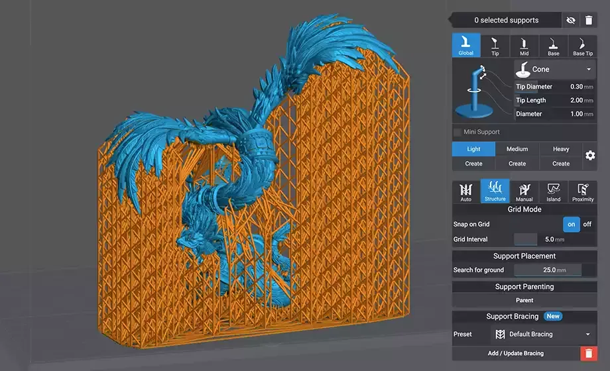610x371 pixels.
Task: Collapse the selected supports panel arrow
Action: pyautogui.click(x=450, y=20)
